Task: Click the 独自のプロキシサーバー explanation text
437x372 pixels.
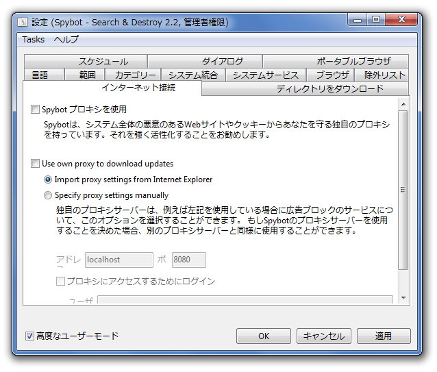Action: pyautogui.click(x=225, y=221)
